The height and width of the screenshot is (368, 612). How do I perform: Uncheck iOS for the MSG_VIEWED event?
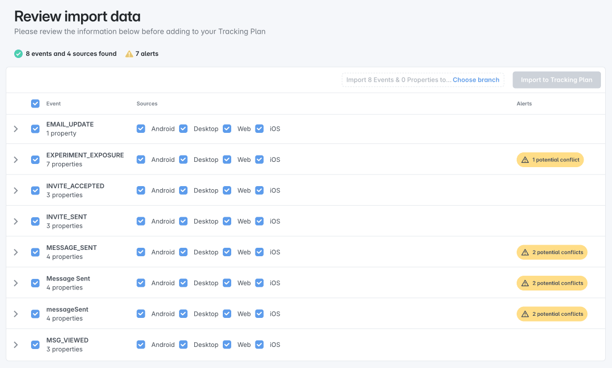[x=259, y=344]
